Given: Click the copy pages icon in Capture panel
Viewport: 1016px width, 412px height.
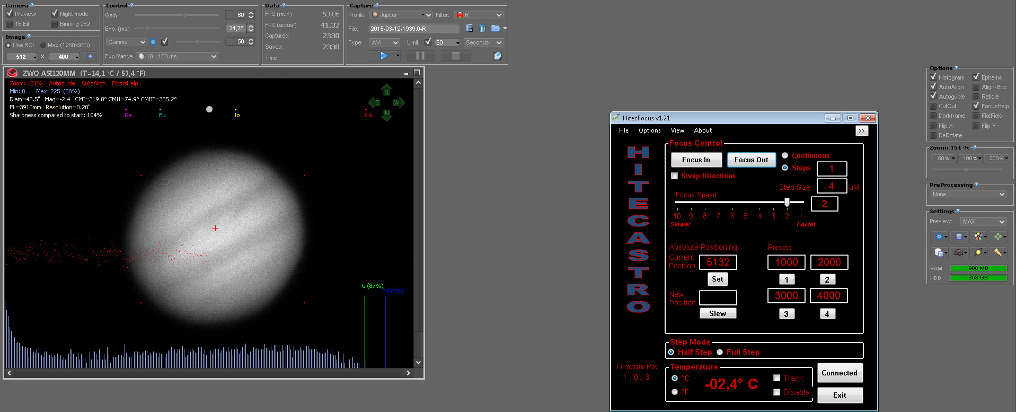Looking at the screenshot, I should click(497, 56).
